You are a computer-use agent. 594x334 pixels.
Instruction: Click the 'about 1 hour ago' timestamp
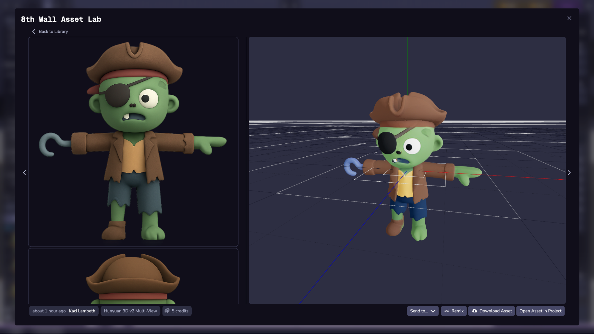pos(49,311)
